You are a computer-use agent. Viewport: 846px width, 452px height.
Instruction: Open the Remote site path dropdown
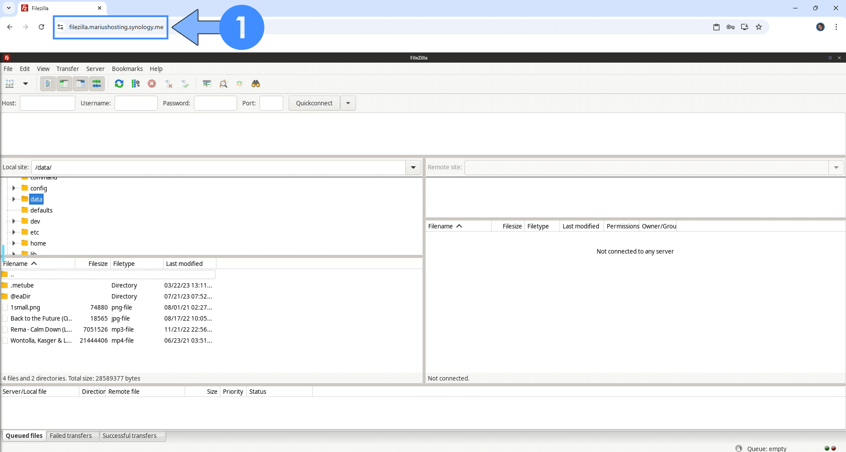[x=836, y=168]
